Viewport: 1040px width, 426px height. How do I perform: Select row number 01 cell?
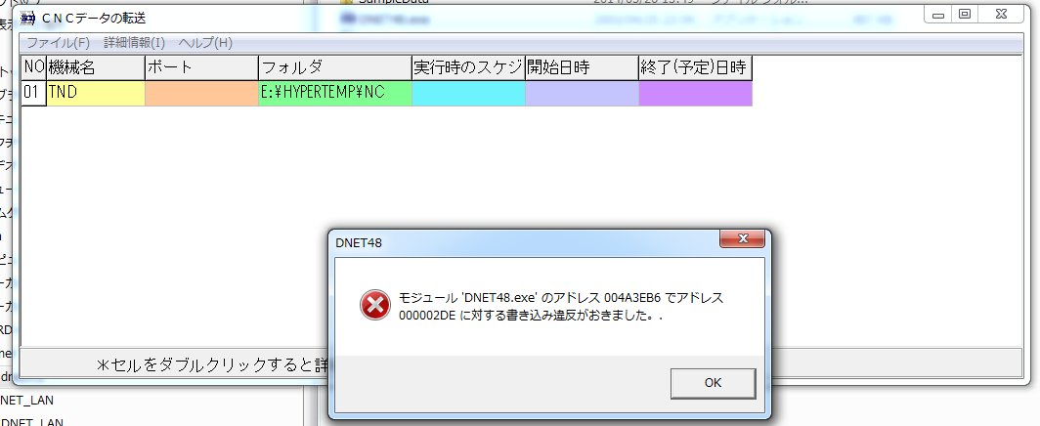click(x=33, y=93)
